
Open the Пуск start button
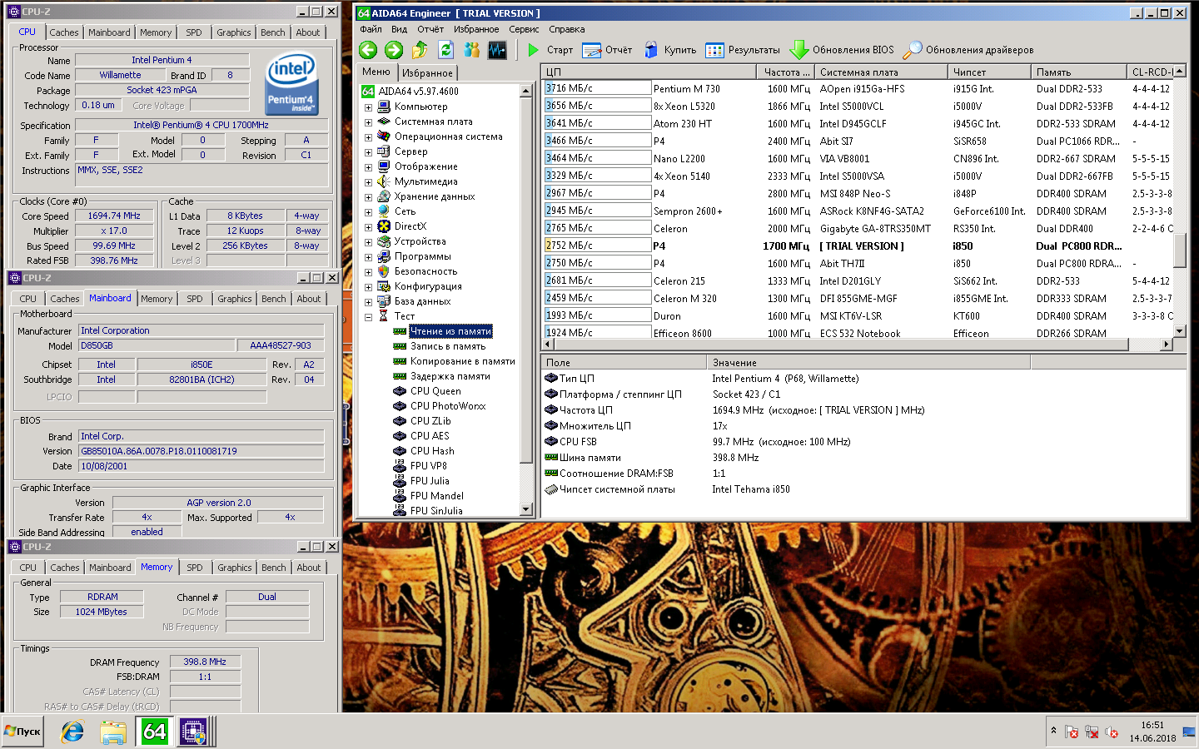22,732
